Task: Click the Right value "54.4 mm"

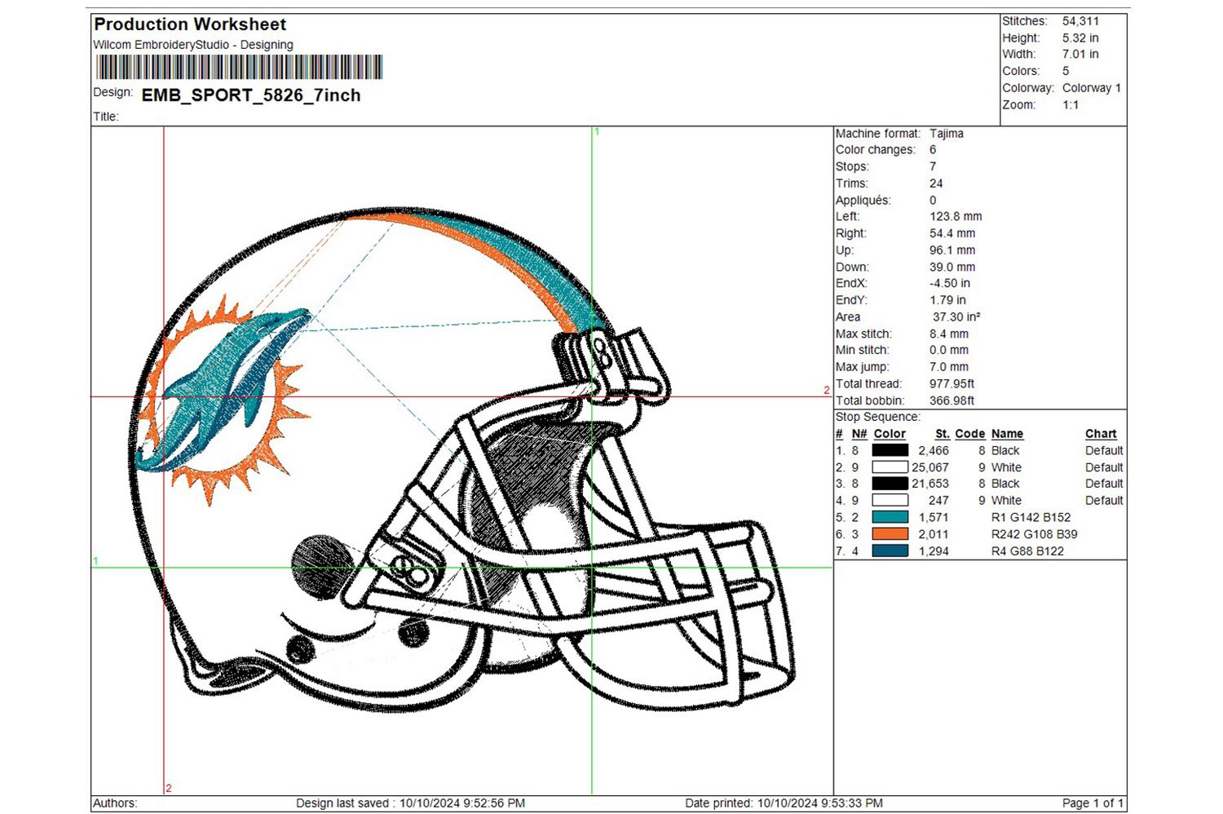Action: point(952,233)
